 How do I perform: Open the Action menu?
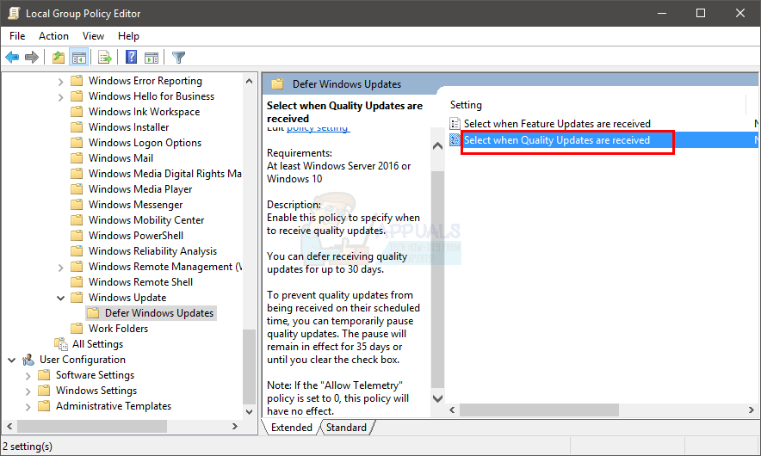(x=53, y=36)
